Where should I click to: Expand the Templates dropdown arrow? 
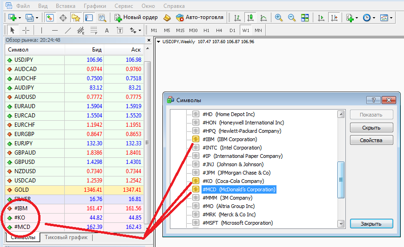tap(391, 18)
